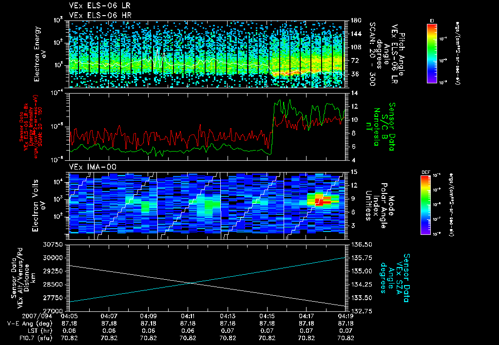Viewport: 499px width, 345px height.
Task: Click the 4 nanotesla tick label
Action: 353,160
